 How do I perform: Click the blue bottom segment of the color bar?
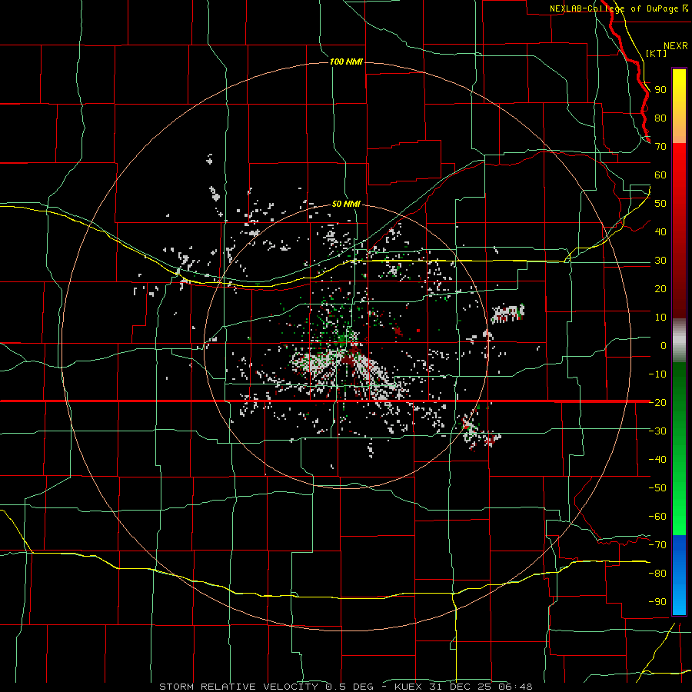click(x=679, y=575)
